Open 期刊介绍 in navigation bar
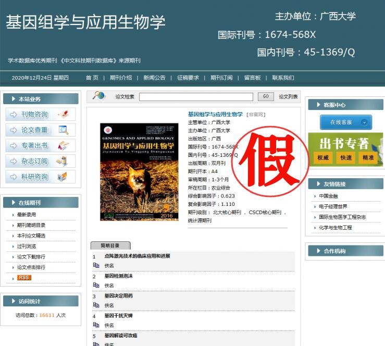The image size is (385, 346). (121, 78)
